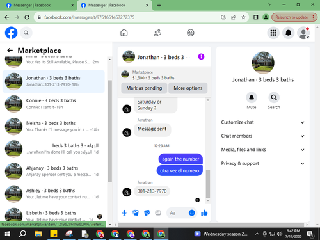Image resolution: width=320 pixels, height=240 pixels.
Task: Open the Groups icon in top navigation
Action: [191, 33]
